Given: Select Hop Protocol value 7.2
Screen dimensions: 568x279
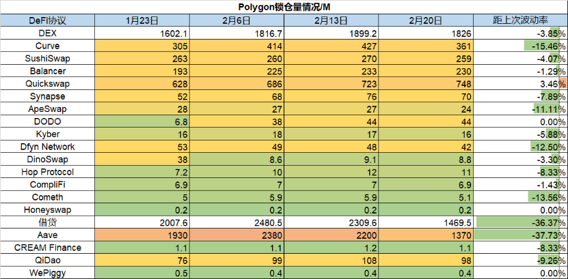Looking at the screenshot, I should pos(142,172).
